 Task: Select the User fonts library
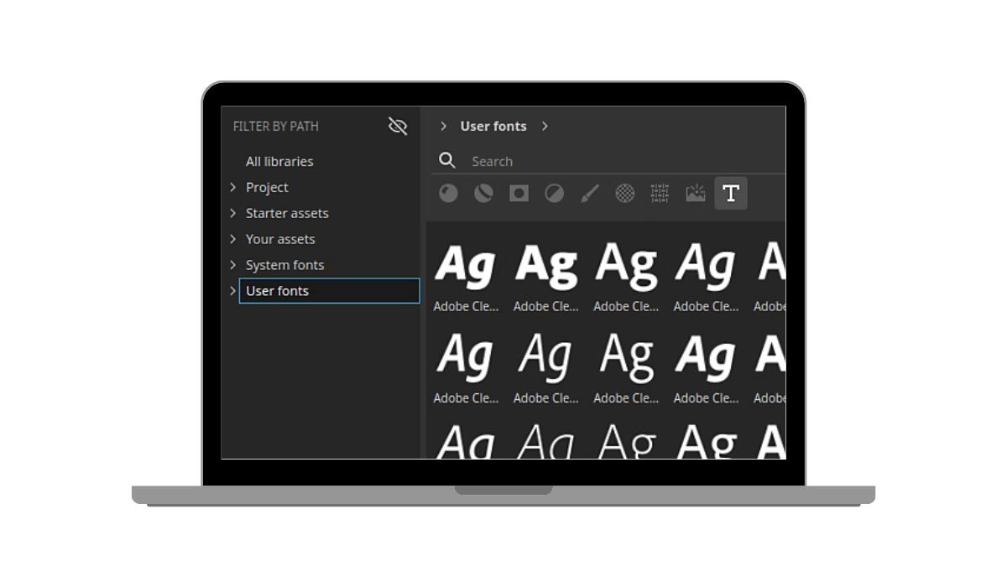tap(329, 291)
